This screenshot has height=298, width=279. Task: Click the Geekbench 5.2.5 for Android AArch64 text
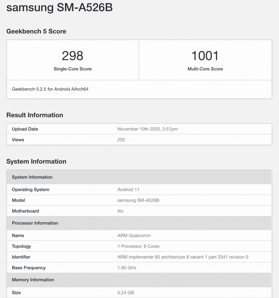pyautogui.click(x=50, y=89)
